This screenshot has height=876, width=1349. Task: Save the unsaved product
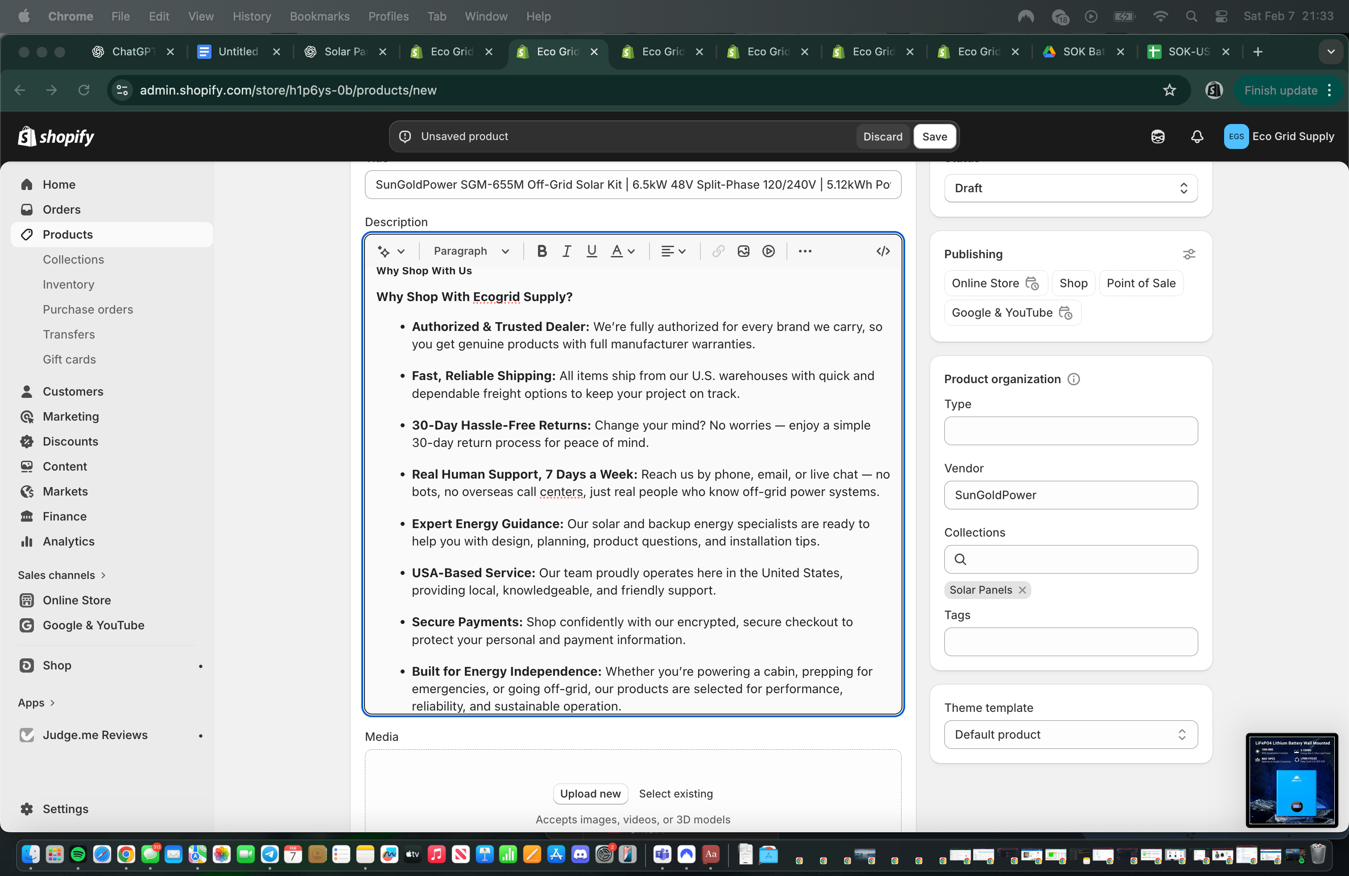tap(934, 136)
